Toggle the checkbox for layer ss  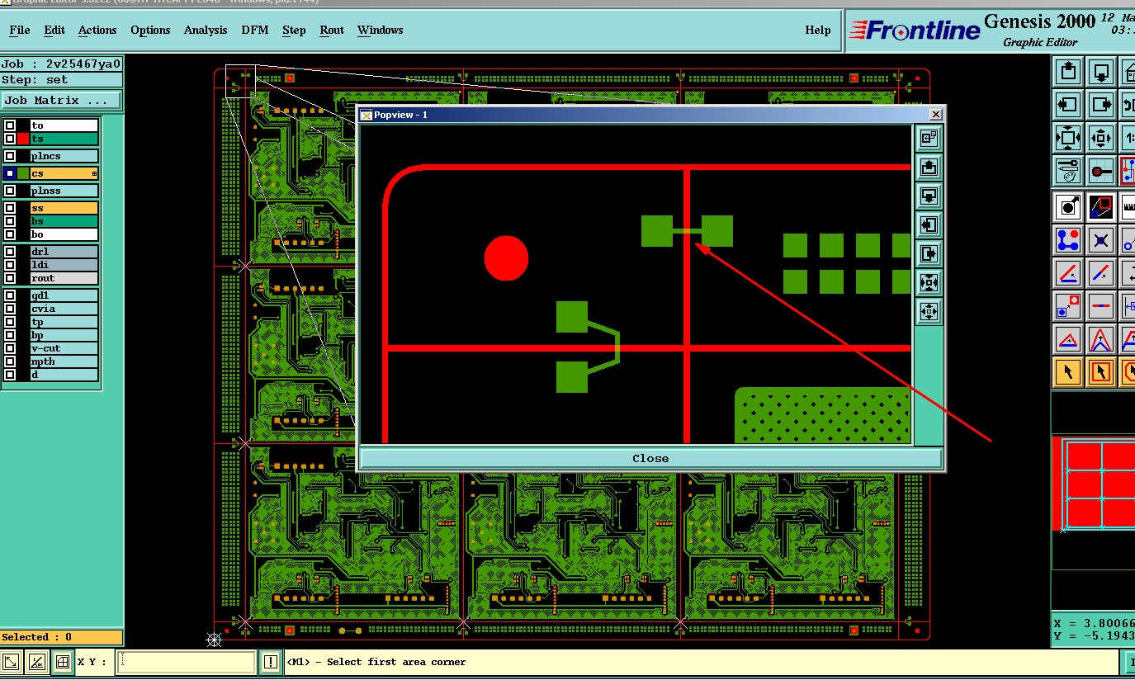click(x=10, y=208)
